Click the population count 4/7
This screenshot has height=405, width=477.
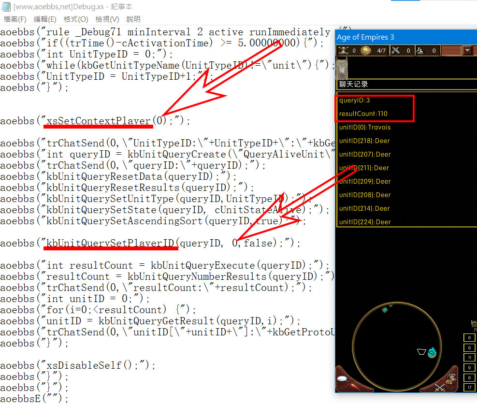coord(381,51)
